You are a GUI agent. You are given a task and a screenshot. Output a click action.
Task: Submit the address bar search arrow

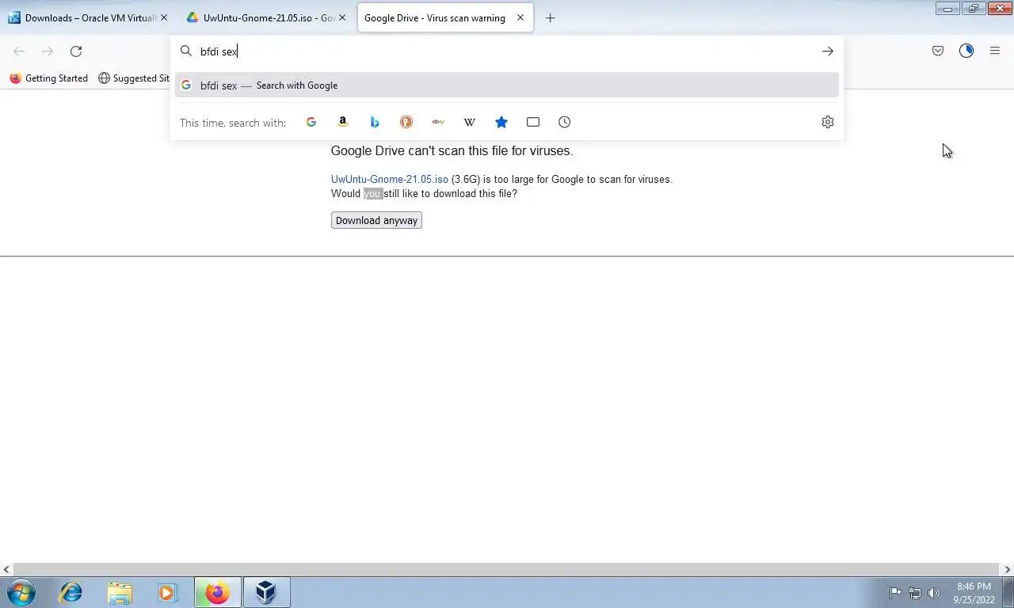(827, 51)
